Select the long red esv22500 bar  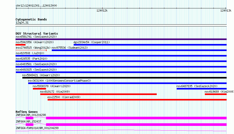137,100
